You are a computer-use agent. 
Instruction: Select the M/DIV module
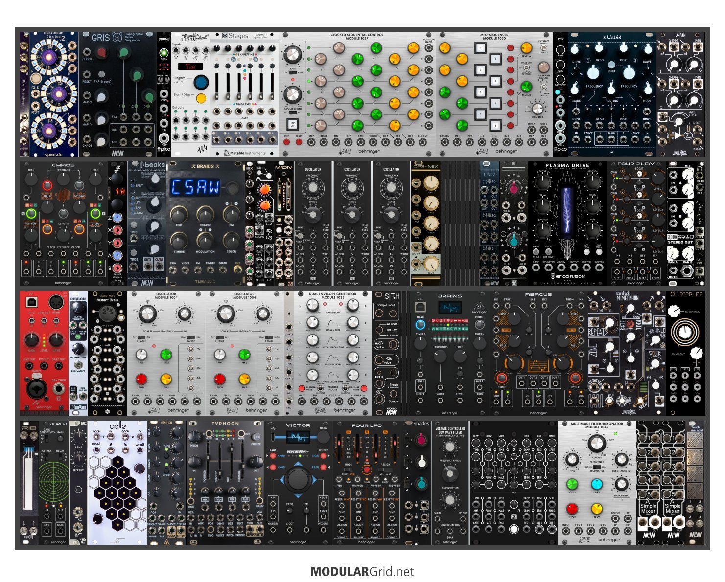tap(284, 224)
